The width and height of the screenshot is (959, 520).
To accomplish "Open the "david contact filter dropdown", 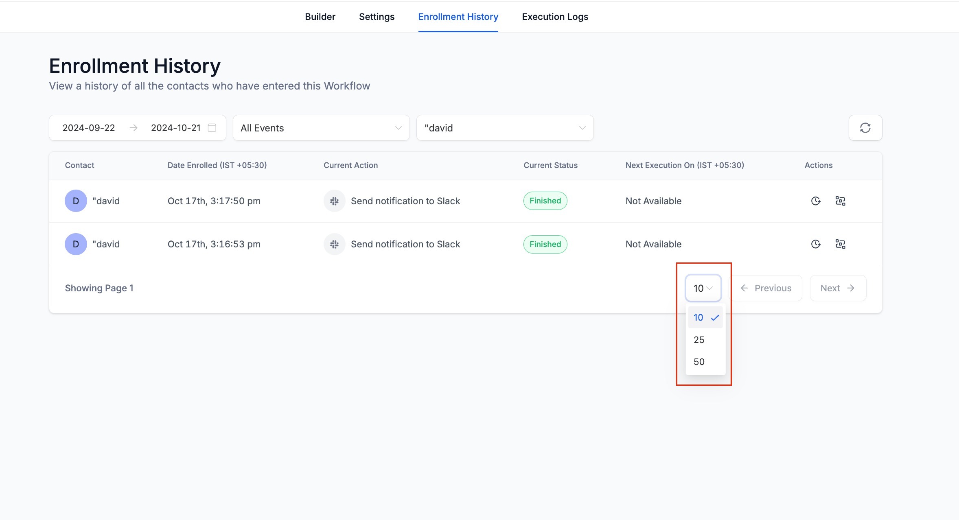I will 505,128.
